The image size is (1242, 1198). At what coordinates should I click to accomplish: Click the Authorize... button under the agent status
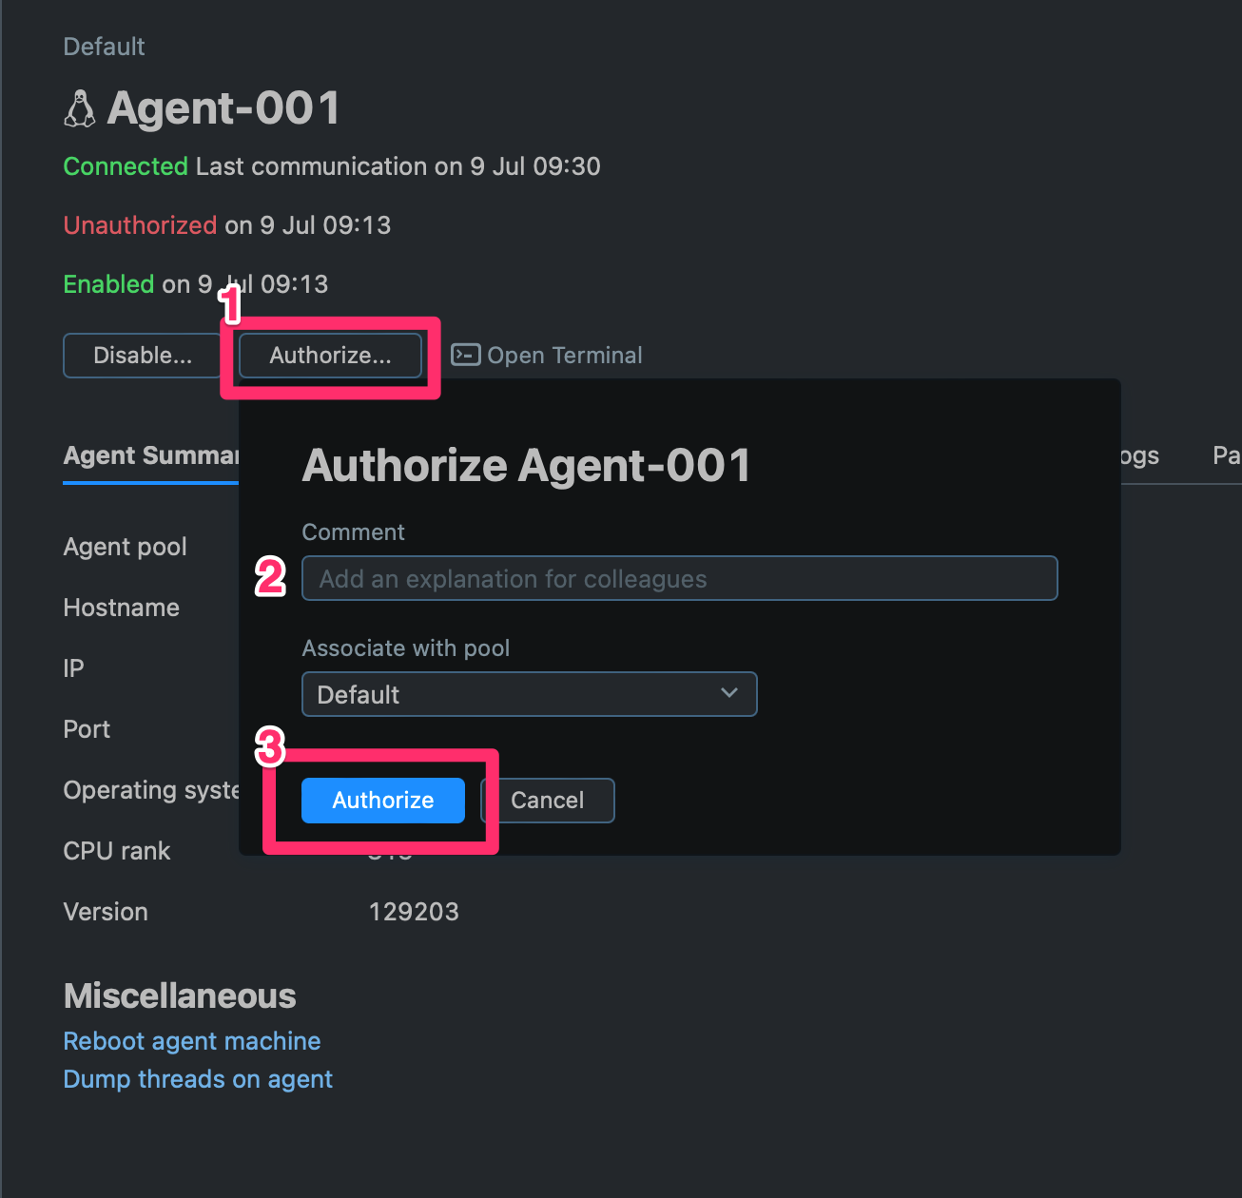tap(329, 355)
